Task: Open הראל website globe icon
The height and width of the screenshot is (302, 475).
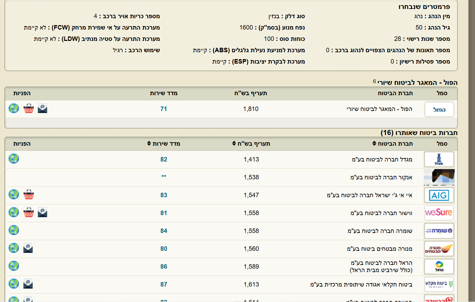Action: (x=14, y=266)
